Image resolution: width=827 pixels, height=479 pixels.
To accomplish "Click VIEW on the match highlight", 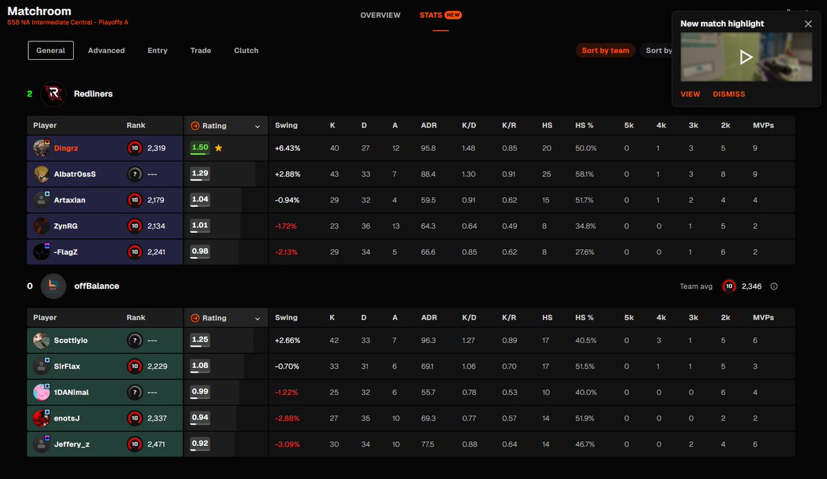I will tap(690, 94).
